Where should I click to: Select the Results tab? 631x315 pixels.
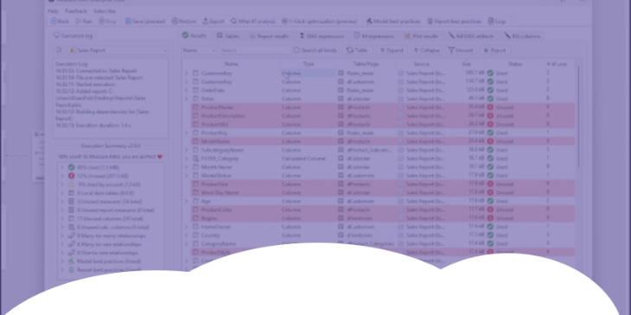[194, 35]
